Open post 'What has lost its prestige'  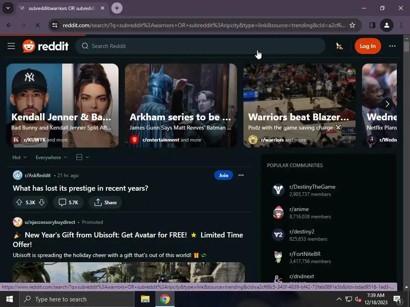[80, 188]
